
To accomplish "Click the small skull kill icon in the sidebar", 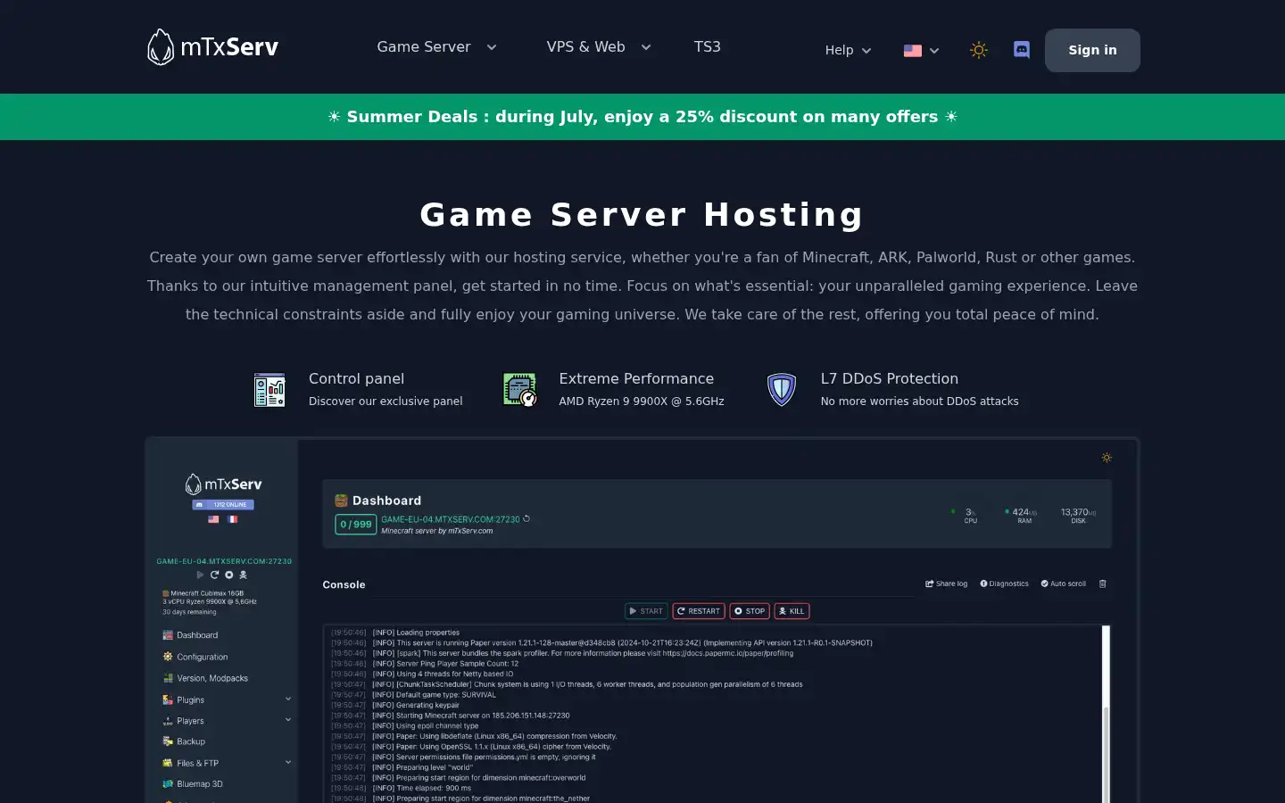I will (243, 575).
